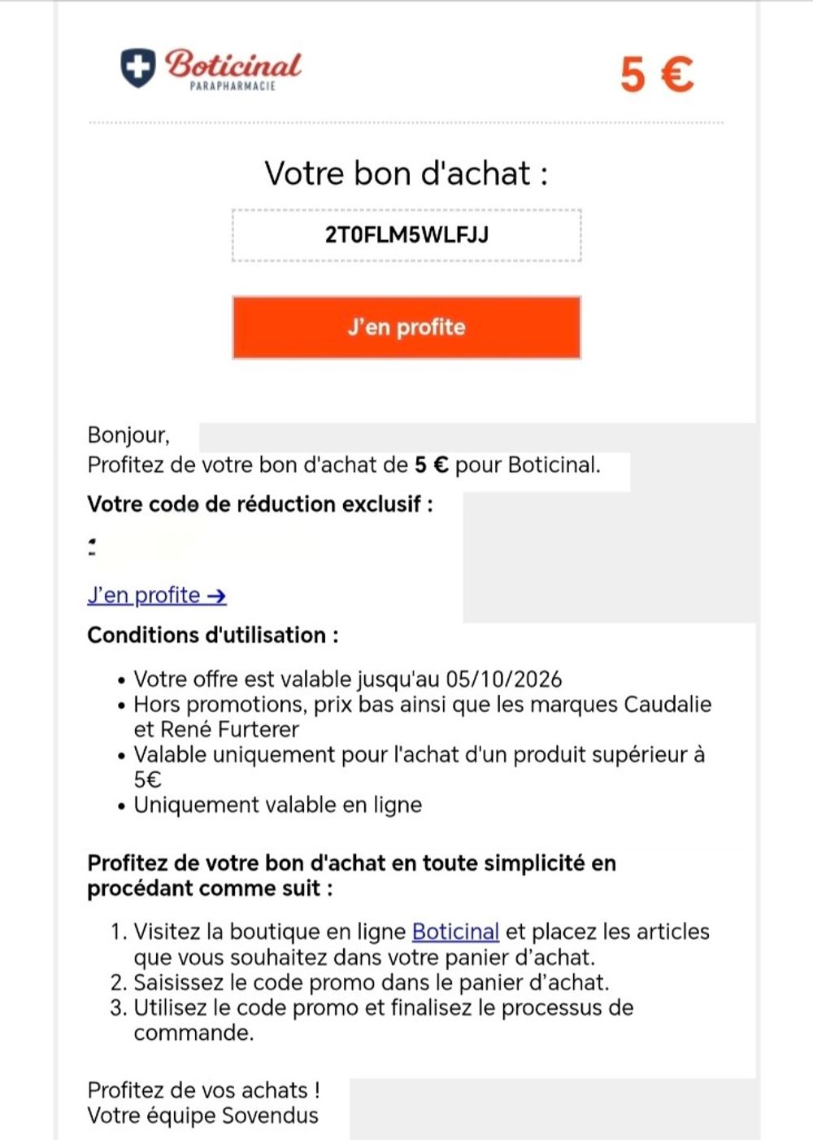Click step 3 'Utilisez le code promo'
Viewport: 813px width, 1140px height.
click(x=384, y=1020)
